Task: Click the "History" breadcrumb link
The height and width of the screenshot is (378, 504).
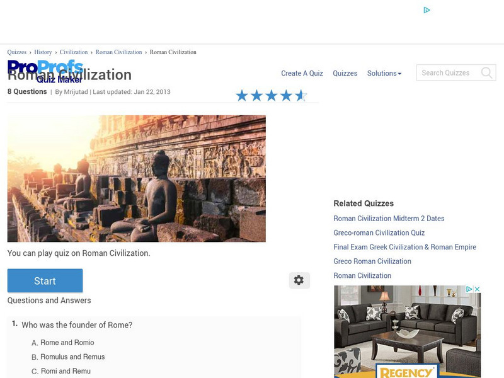Action: (x=42, y=52)
